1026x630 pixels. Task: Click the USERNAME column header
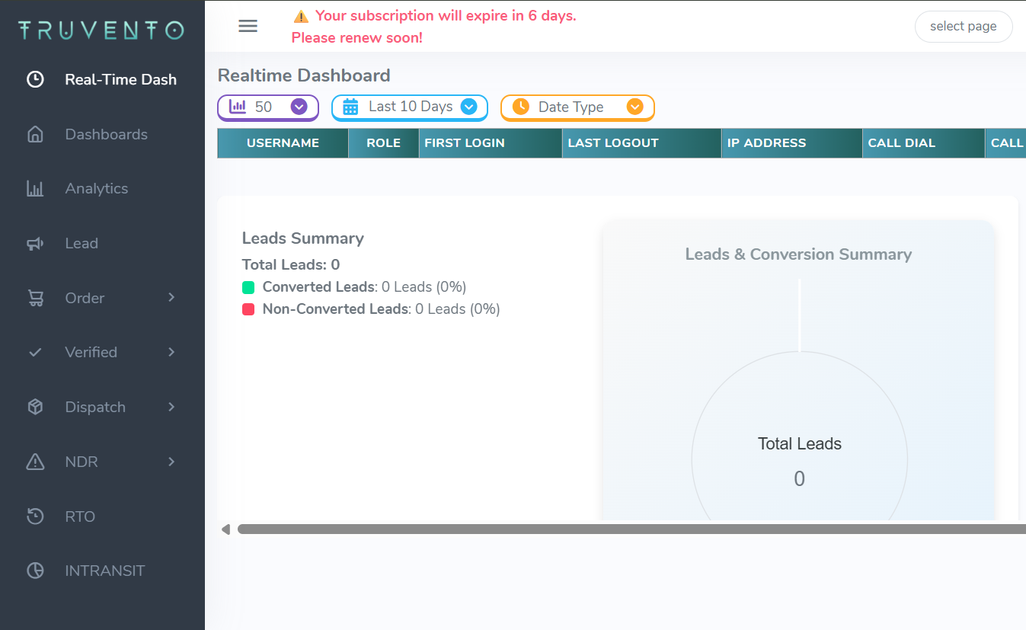[x=283, y=143]
